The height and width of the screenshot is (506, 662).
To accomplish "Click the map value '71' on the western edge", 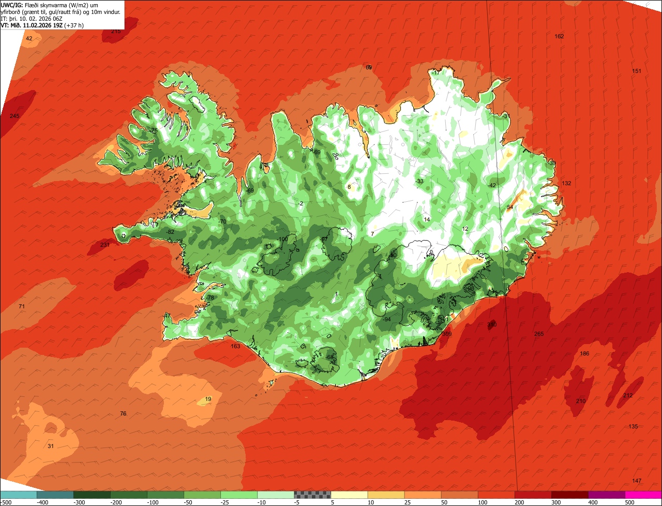I will tap(22, 306).
